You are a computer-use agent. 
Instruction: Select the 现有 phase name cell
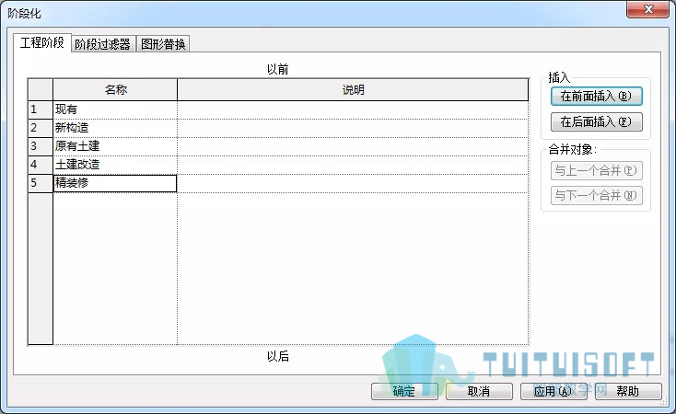coord(115,109)
